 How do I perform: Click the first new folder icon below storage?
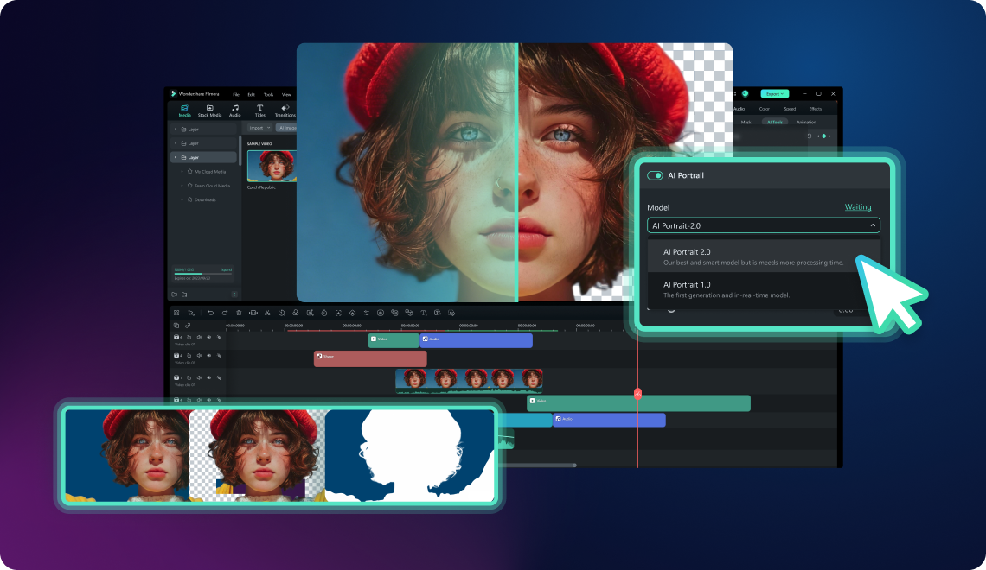click(x=174, y=294)
